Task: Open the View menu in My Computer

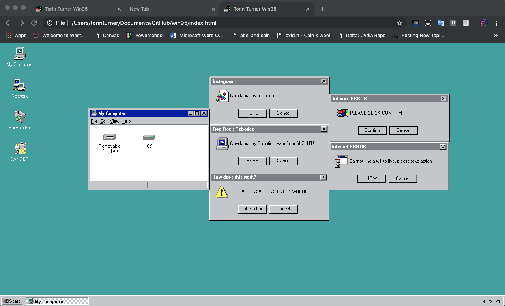Action: [x=114, y=121]
